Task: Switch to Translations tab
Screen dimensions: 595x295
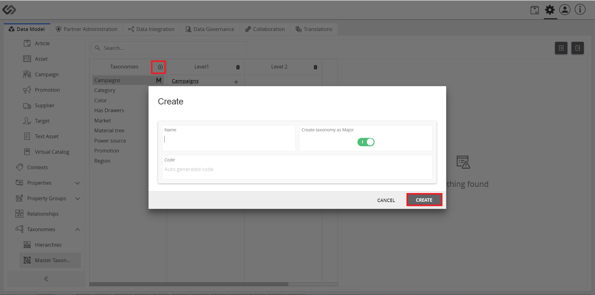Action: pyautogui.click(x=314, y=29)
